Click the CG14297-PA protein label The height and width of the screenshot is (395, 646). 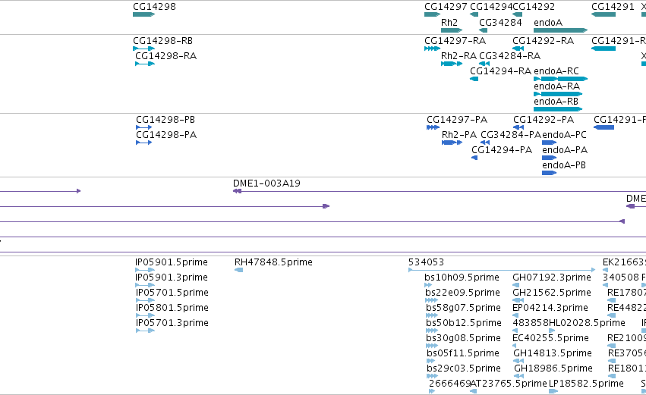[457, 120]
